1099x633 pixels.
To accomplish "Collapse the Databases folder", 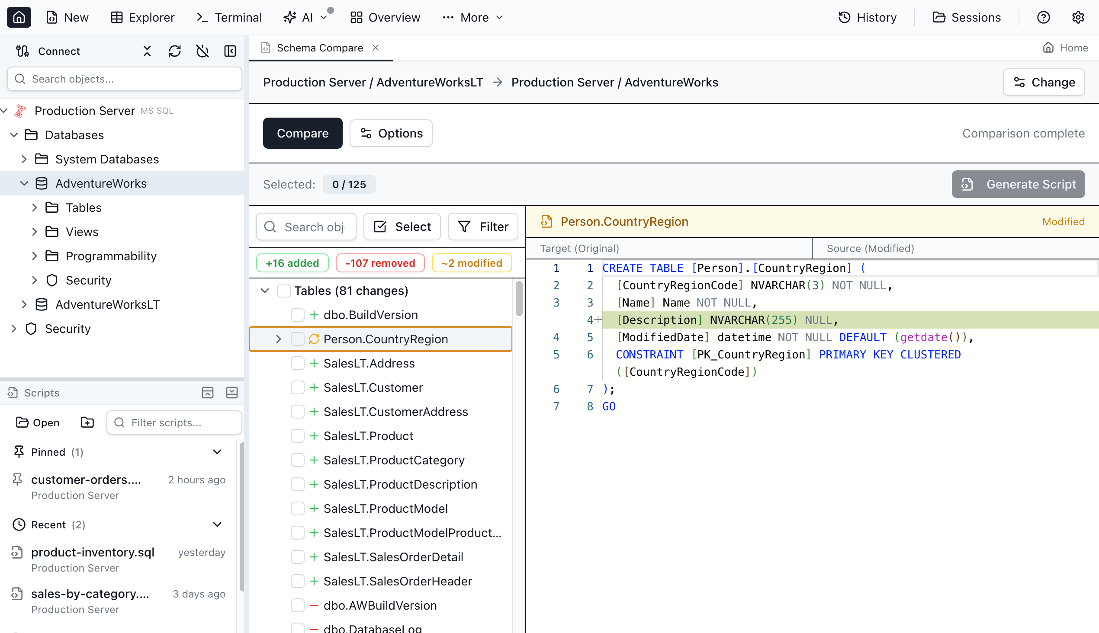I will (x=14, y=135).
